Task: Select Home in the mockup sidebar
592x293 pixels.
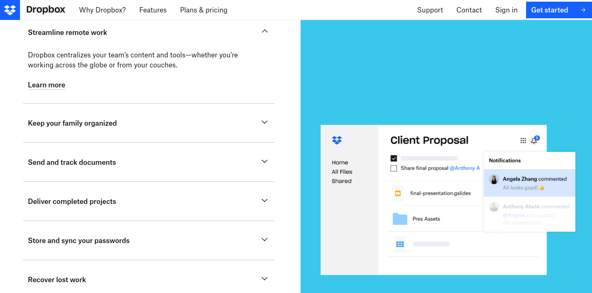Action: 340,163
